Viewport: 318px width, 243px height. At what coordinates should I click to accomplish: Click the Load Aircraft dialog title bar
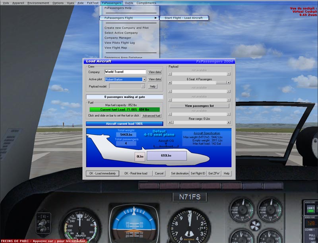coord(159,61)
